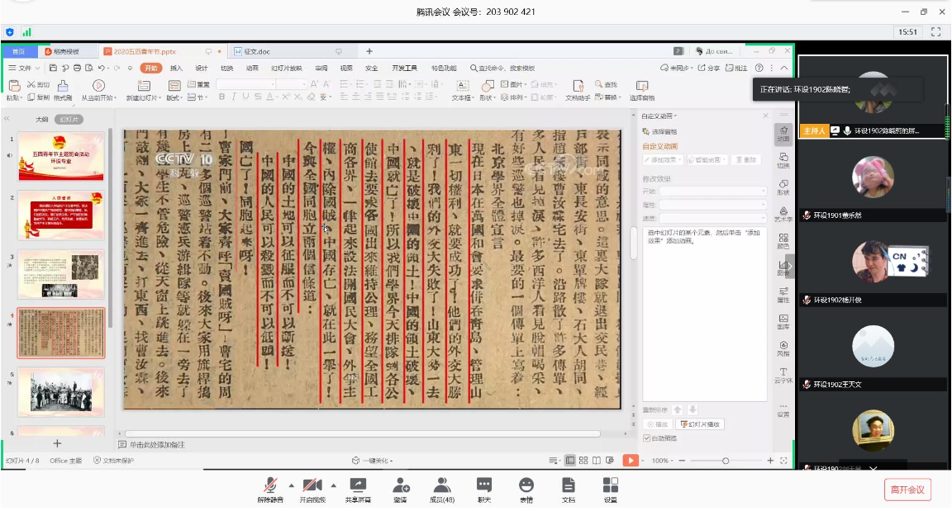Viewport: 952px width, 511px height.
Task: Select slide 5 thumbnail with group photo
Action: point(61,390)
